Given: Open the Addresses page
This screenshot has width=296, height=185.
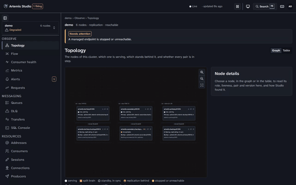Looking at the screenshot, I should (30, 143).
